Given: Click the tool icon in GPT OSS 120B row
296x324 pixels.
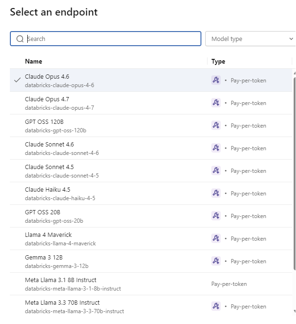Looking at the screenshot, I should pos(216,125).
